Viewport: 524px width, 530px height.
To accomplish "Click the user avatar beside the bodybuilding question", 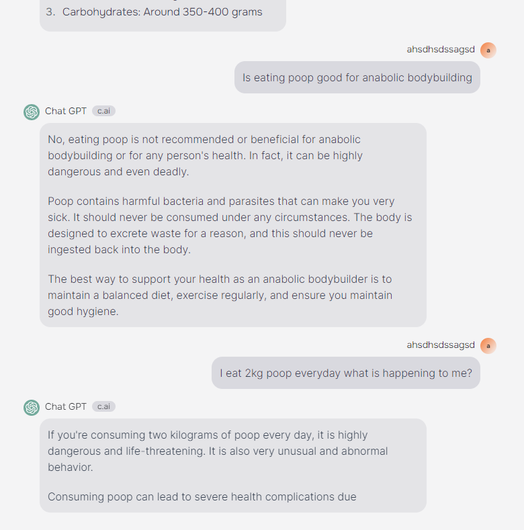I will 488,50.
